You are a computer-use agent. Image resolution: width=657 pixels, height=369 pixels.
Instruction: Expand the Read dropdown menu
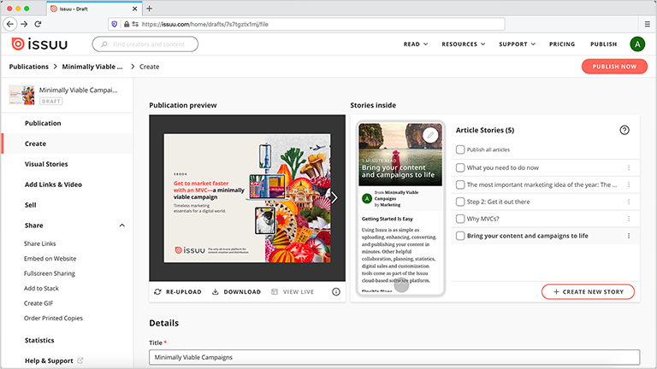[x=416, y=44]
